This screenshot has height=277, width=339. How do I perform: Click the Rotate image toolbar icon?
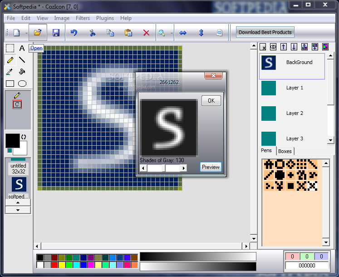(x=220, y=33)
